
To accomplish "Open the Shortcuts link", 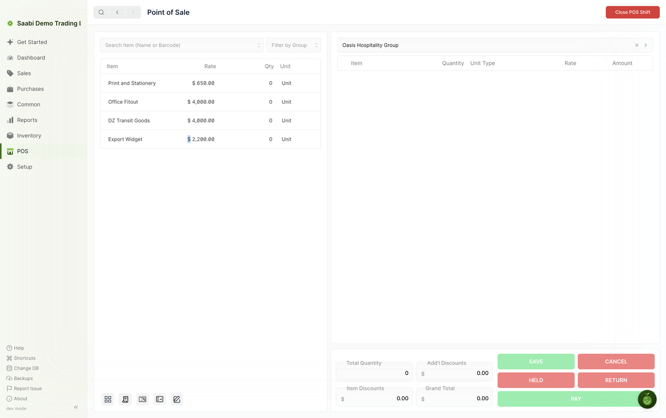I will [x=21, y=358].
